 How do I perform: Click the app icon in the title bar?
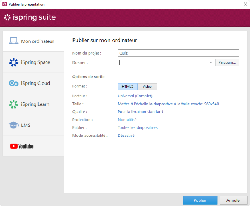5,4
